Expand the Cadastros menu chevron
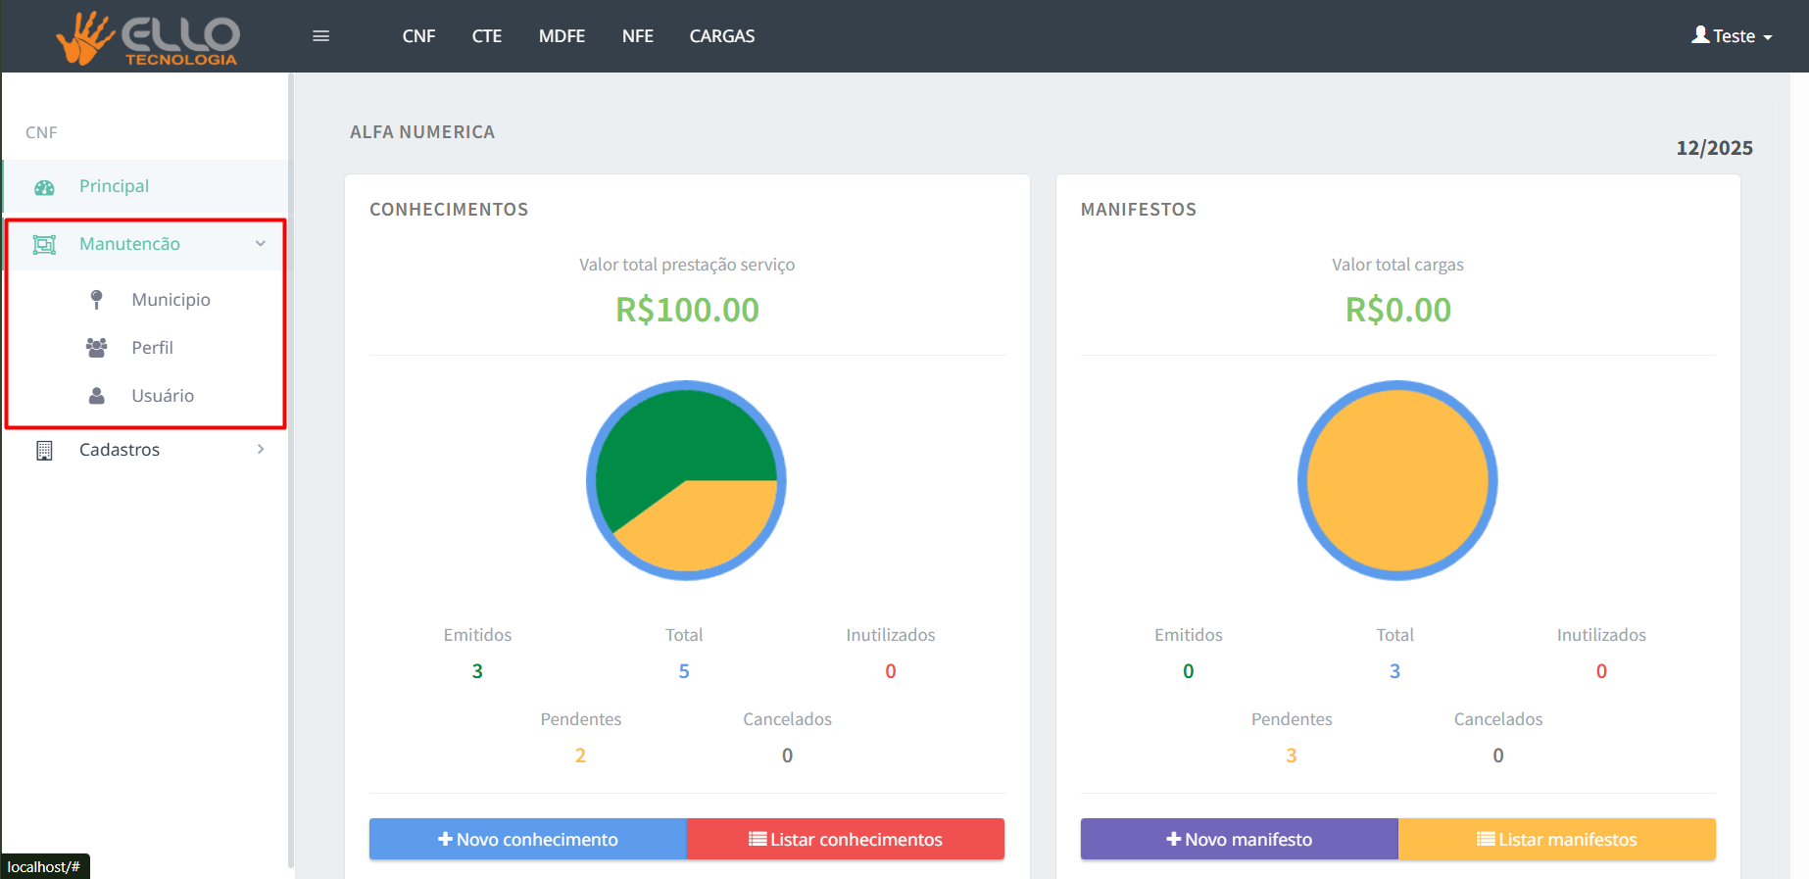The height and width of the screenshot is (879, 1809). tap(261, 450)
